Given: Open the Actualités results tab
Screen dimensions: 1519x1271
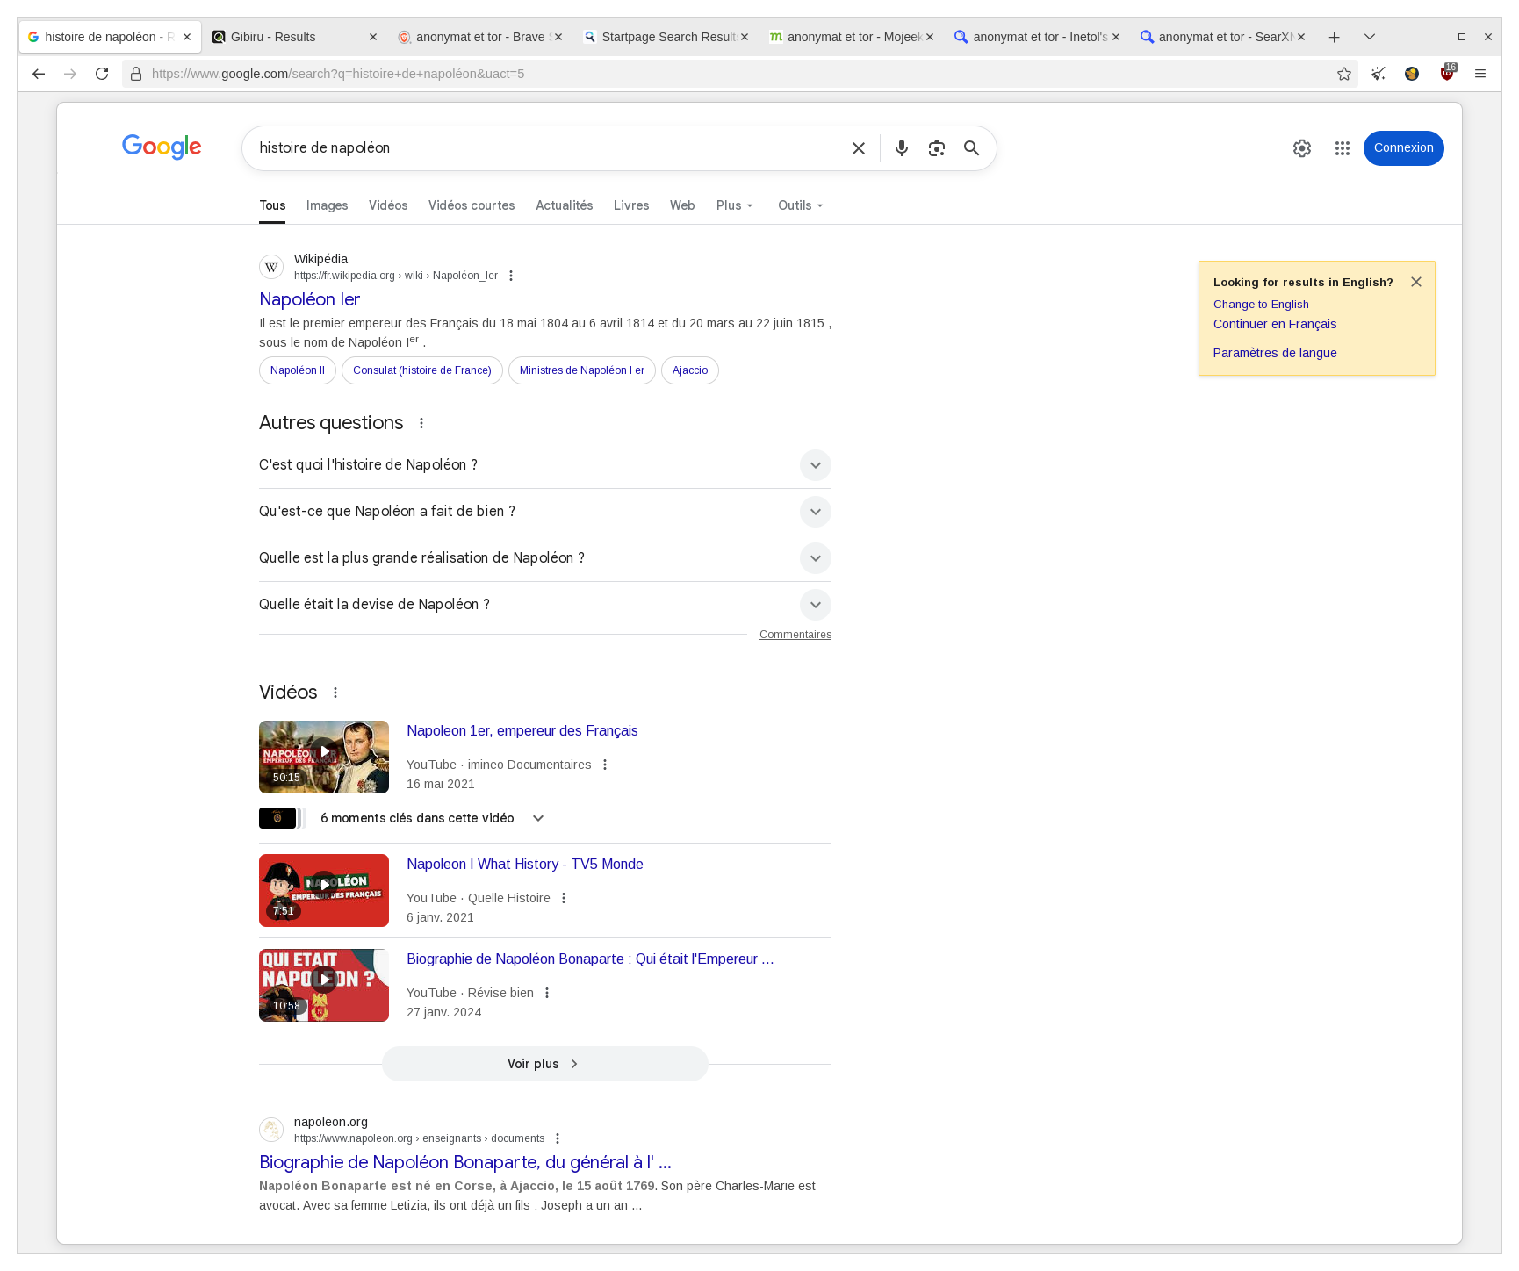Looking at the screenshot, I should (x=564, y=205).
